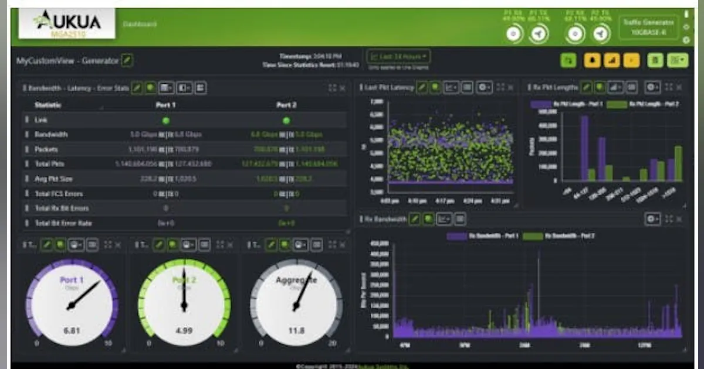Click the Dashboard breadcrumb in header
Viewport: 704px width, 369px height.
(x=140, y=24)
